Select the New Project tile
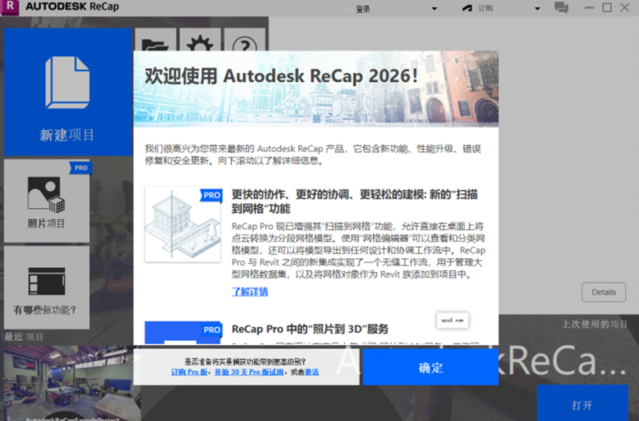This screenshot has width=639, height=421. pyautogui.click(x=68, y=92)
